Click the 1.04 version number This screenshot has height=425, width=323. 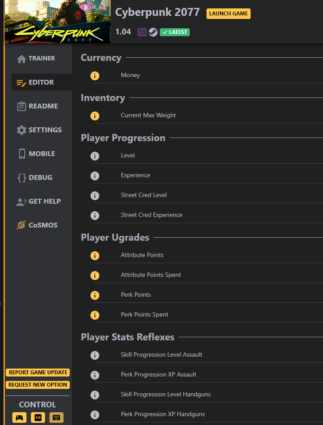pos(123,32)
